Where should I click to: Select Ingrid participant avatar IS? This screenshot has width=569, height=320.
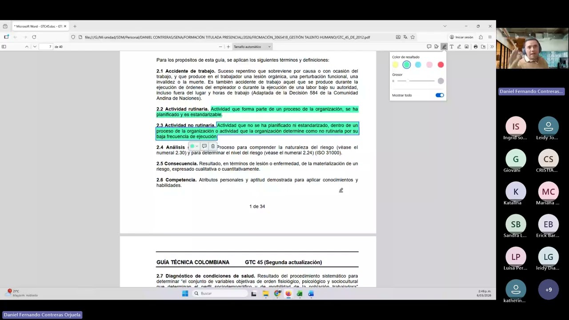[x=516, y=127]
